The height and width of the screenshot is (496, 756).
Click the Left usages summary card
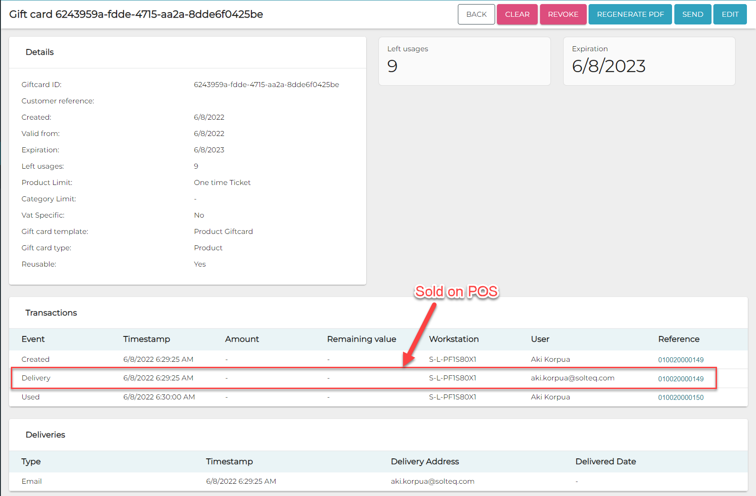tap(464, 61)
